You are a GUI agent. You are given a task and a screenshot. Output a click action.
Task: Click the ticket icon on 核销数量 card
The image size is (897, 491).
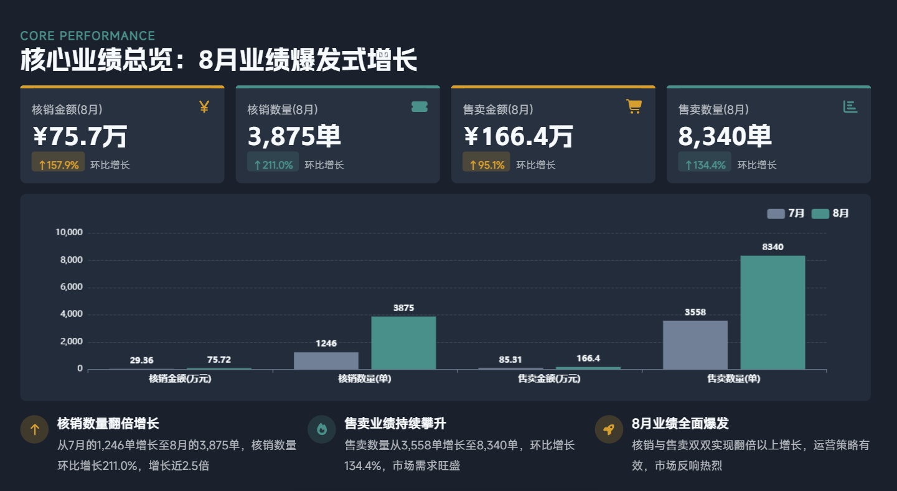(420, 107)
